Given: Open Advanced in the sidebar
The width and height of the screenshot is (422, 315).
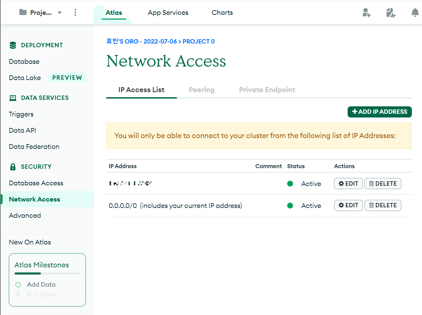Looking at the screenshot, I should [x=25, y=215].
